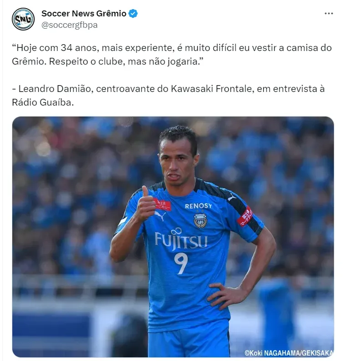This screenshot has height=361, width=343.
Task: Click the FUJITSU sponsor logo on jersey
Action: click(181, 239)
